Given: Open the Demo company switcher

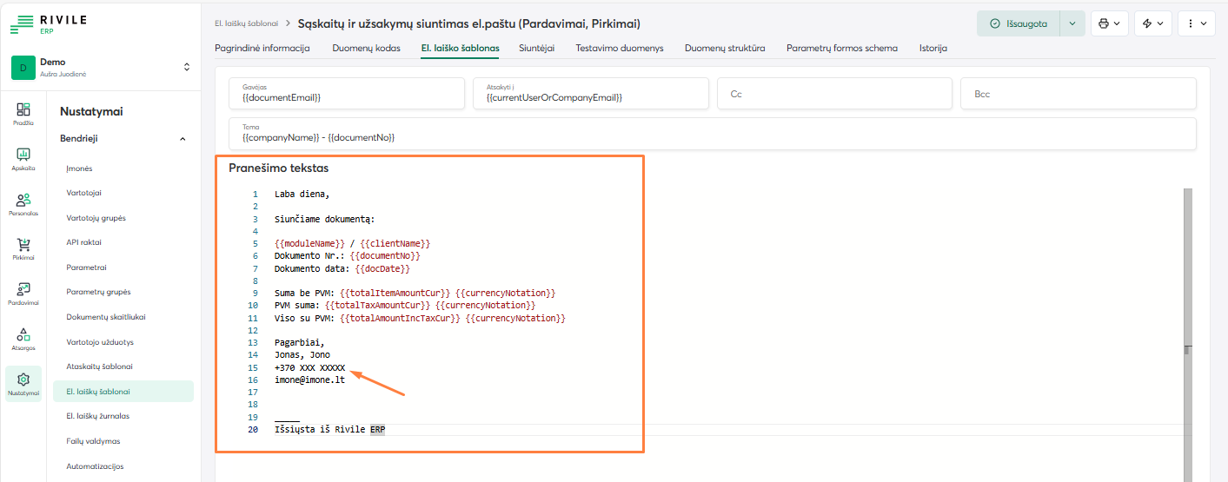Looking at the screenshot, I should [x=100, y=67].
